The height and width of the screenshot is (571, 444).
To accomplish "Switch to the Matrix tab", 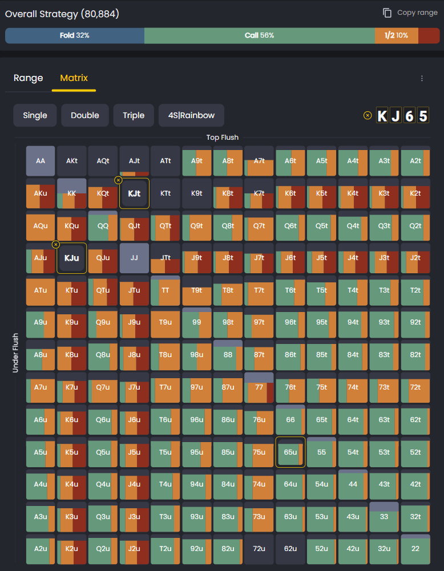I will tap(74, 78).
